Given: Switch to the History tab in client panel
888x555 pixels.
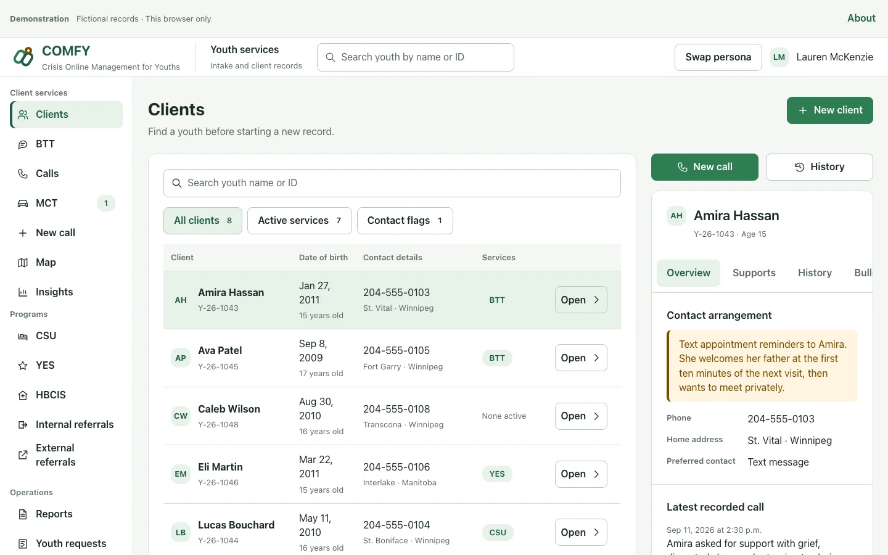Looking at the screenshot, I should [x=815, y=273].
